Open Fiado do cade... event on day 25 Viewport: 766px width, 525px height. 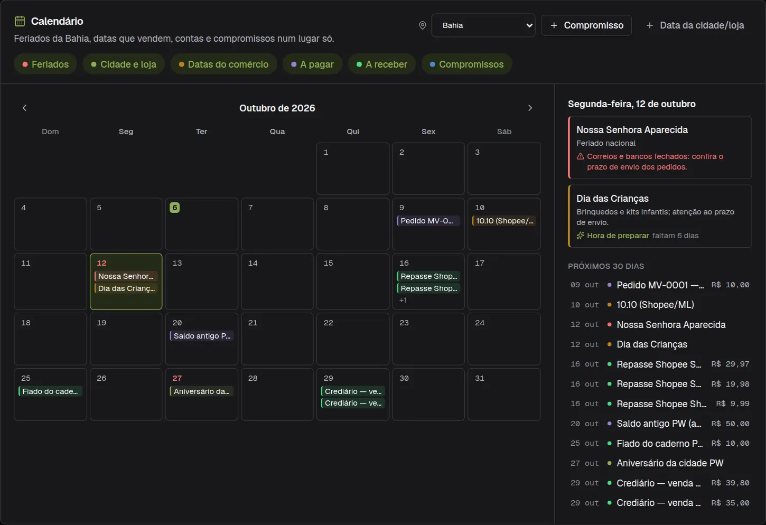(50, 391)
